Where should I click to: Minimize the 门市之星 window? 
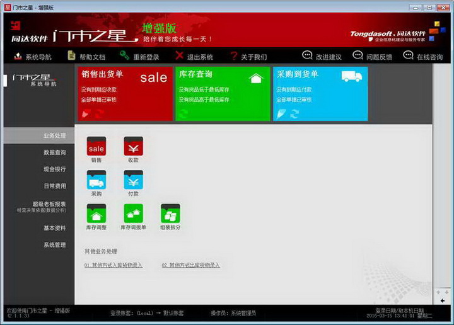pos(416,8)
